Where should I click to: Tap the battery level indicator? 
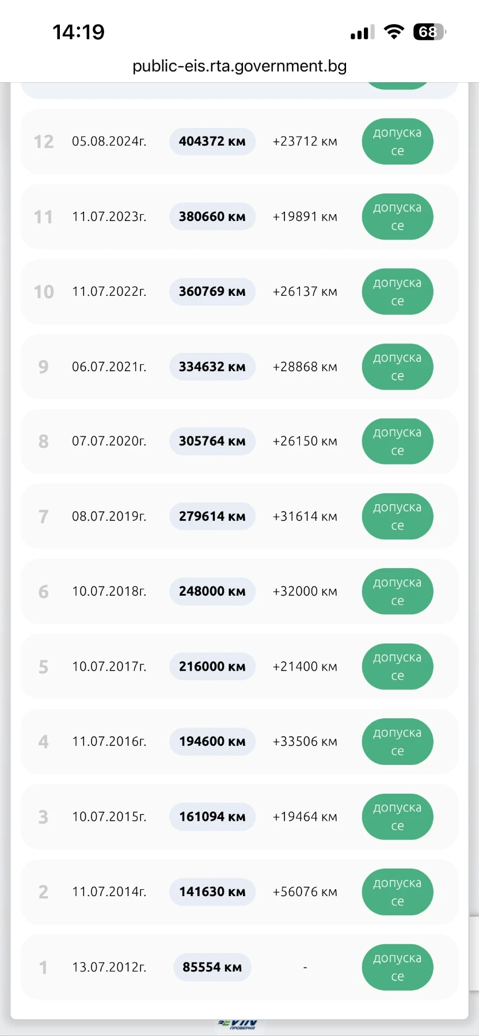(x=429, y=32)
